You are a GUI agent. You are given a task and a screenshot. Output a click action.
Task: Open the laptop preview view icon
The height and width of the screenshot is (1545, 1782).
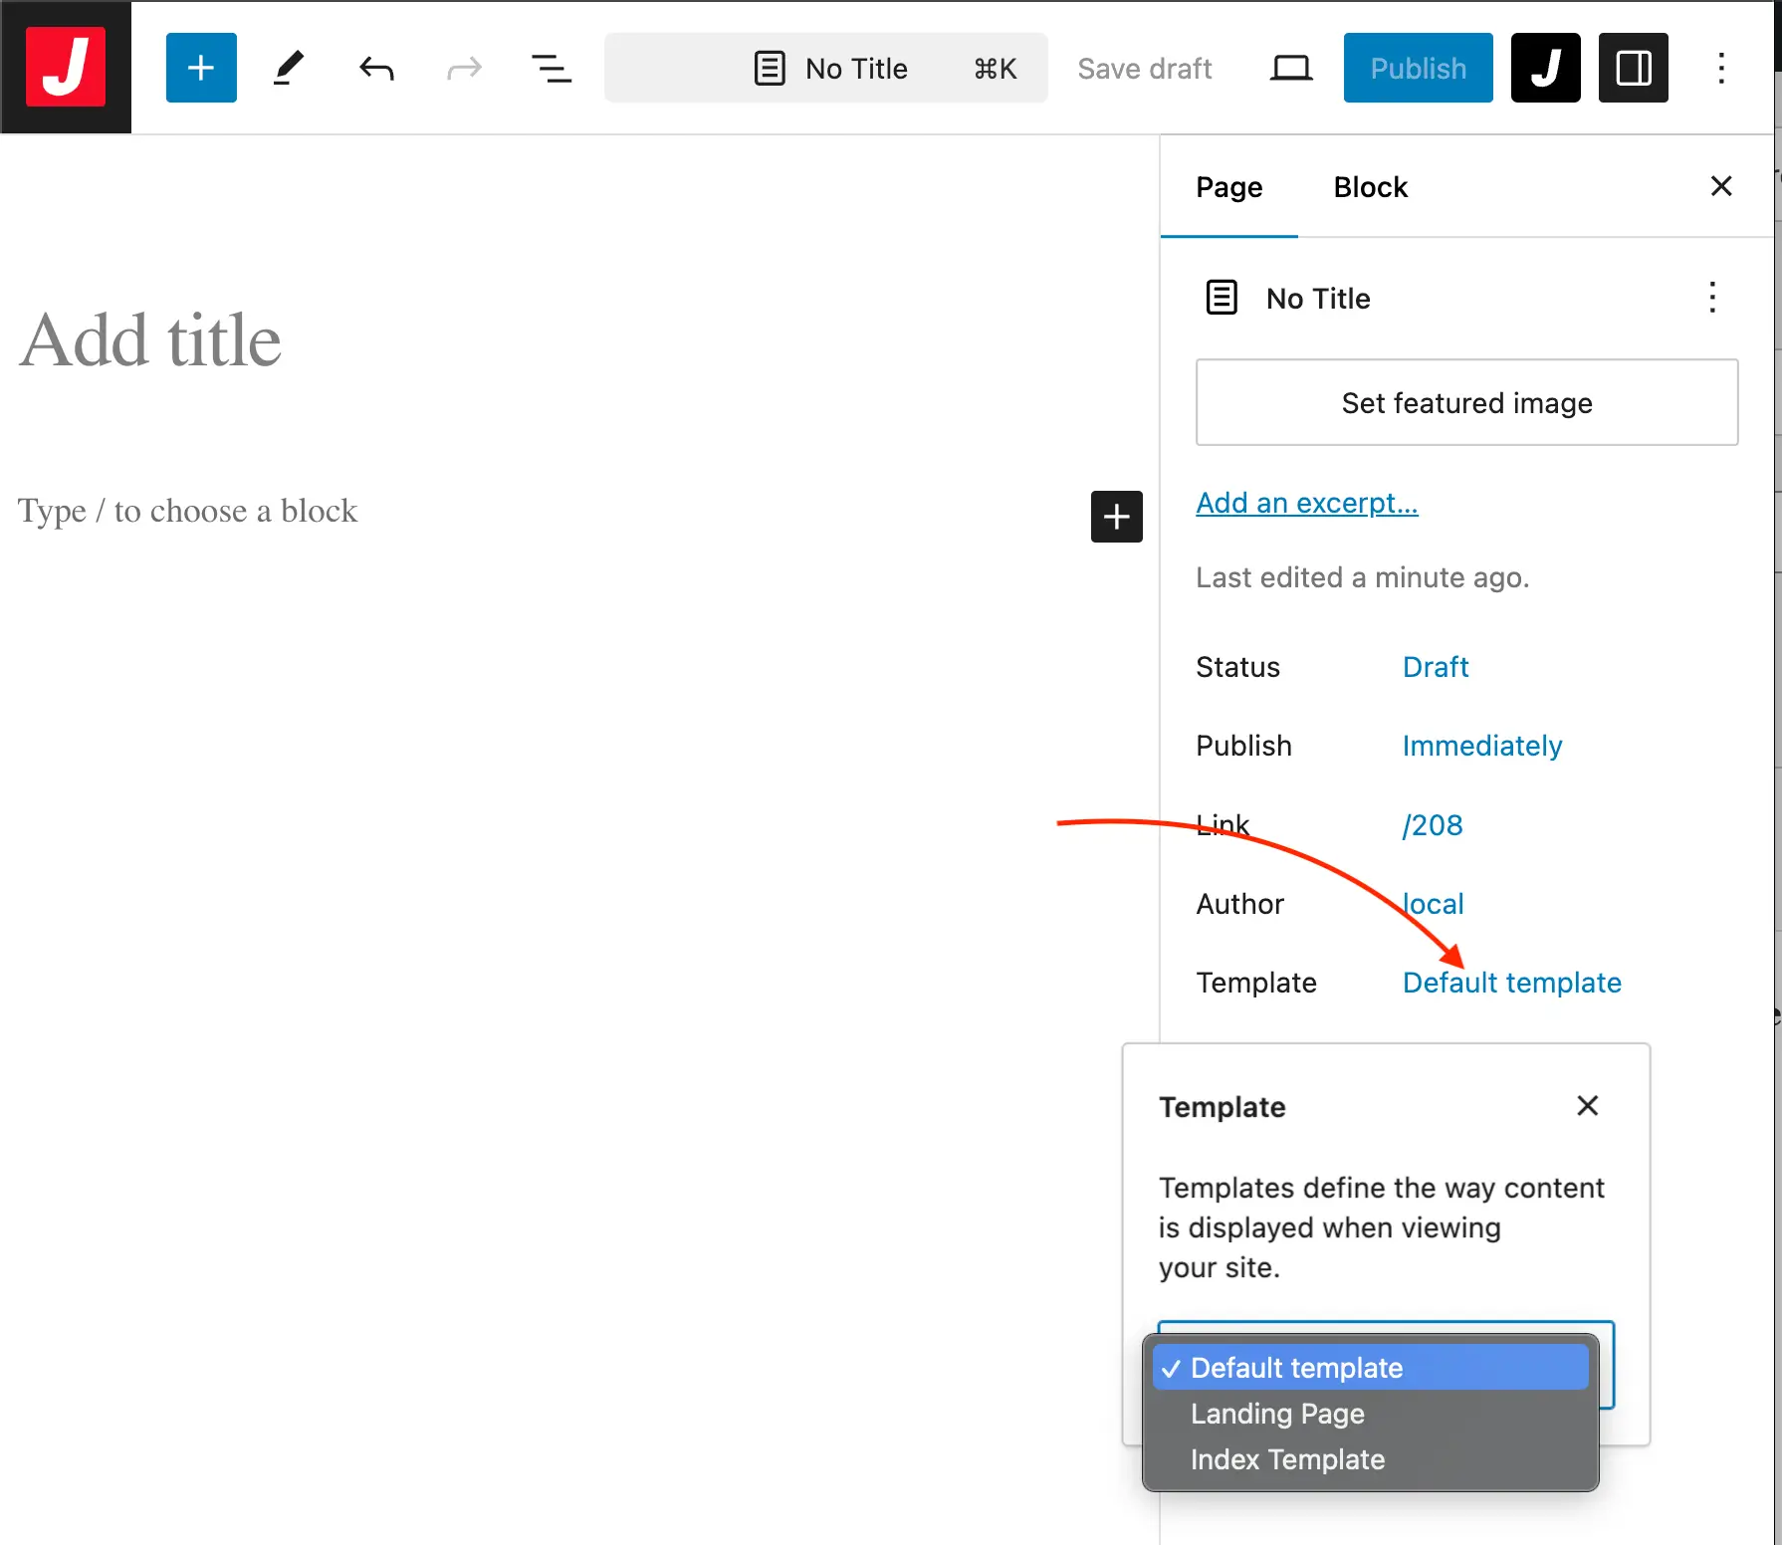(x=1291, y=68)
